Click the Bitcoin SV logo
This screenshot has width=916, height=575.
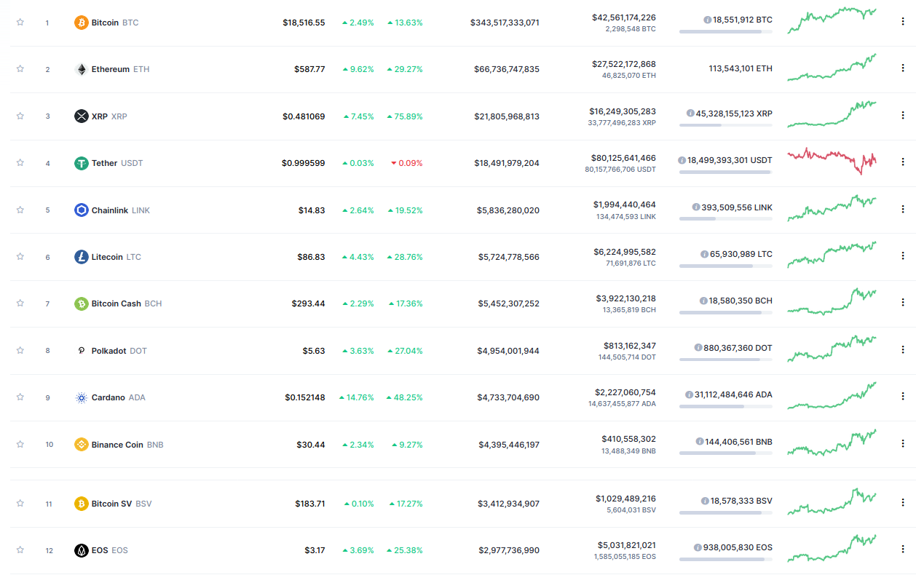pos(82,504)
